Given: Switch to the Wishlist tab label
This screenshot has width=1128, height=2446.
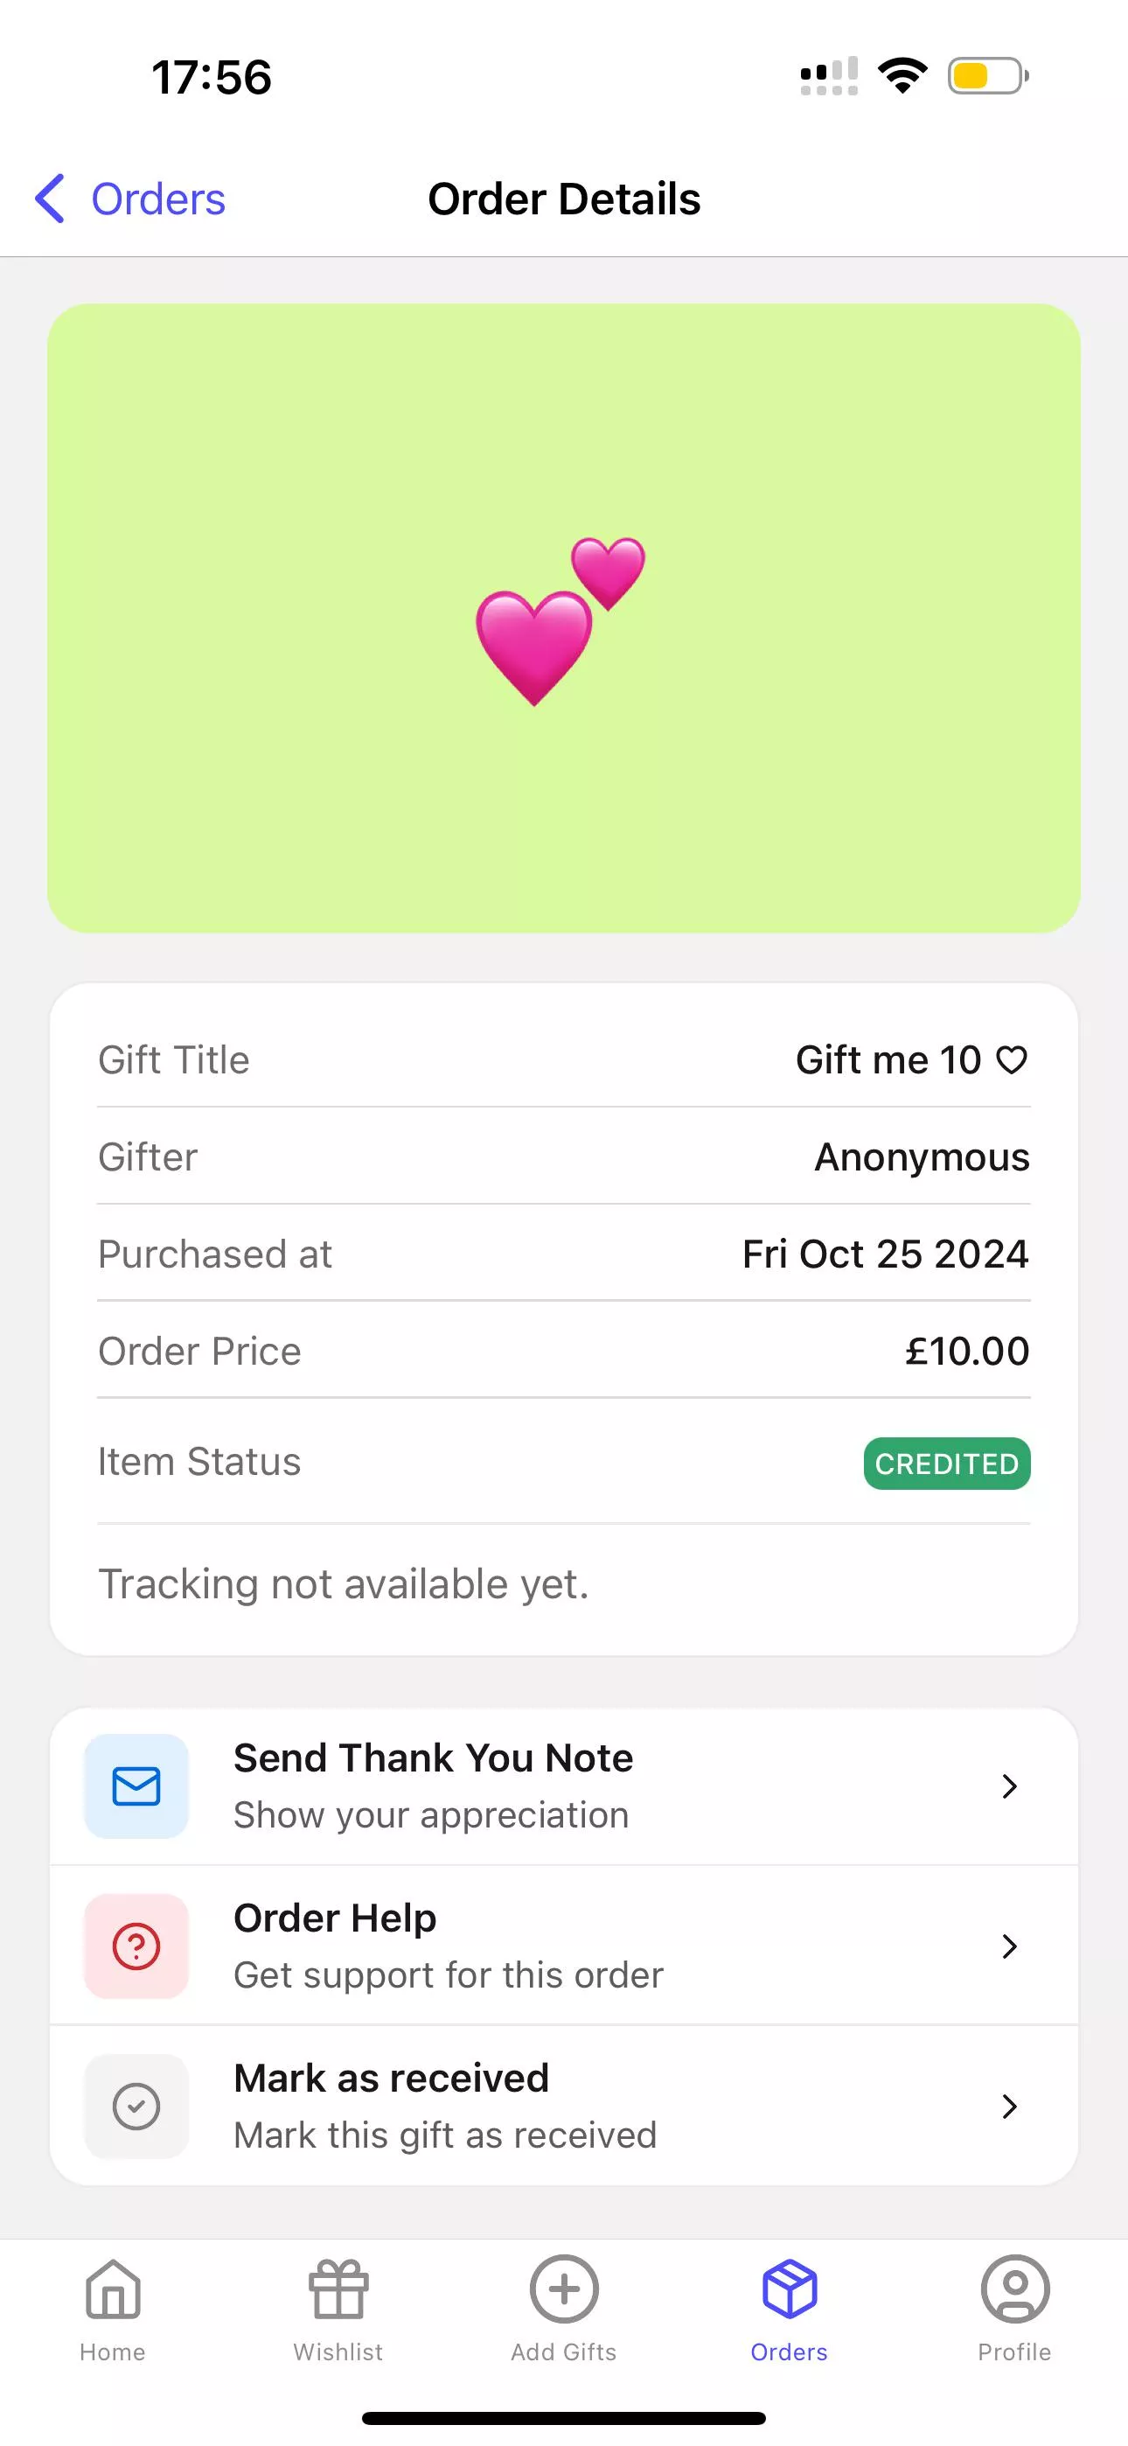Looking at the screenshot, I should point(338,2352).
